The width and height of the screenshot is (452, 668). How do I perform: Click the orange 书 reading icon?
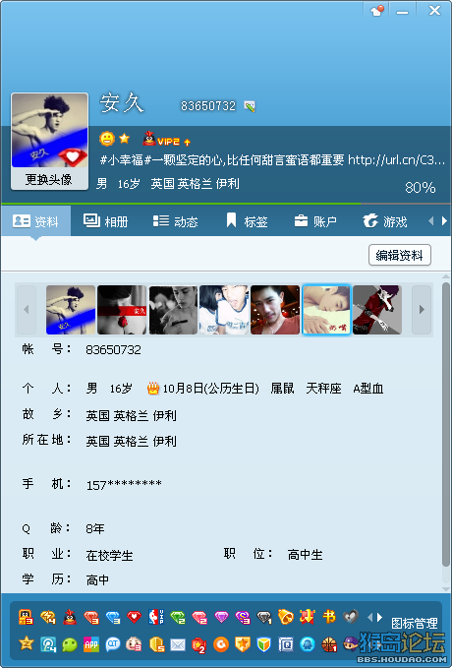coord(329,617)
